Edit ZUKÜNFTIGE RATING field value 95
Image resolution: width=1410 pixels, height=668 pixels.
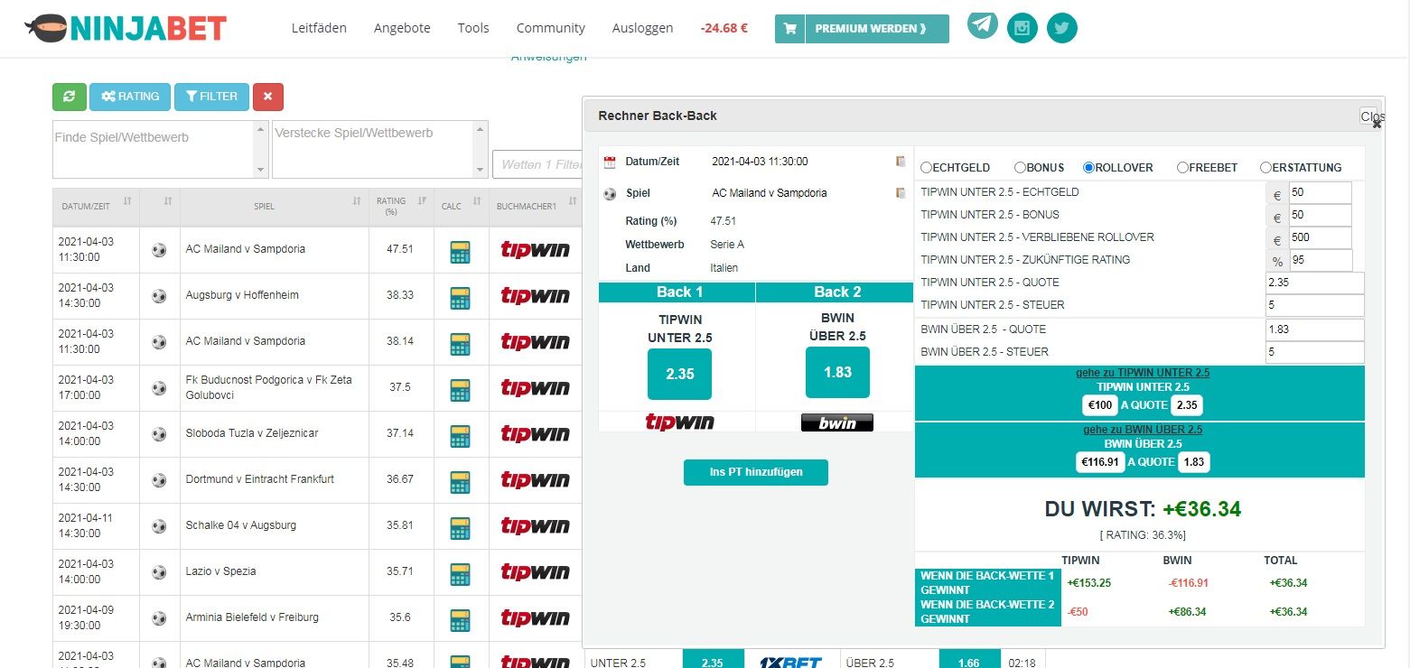[x=1321, y=261]
